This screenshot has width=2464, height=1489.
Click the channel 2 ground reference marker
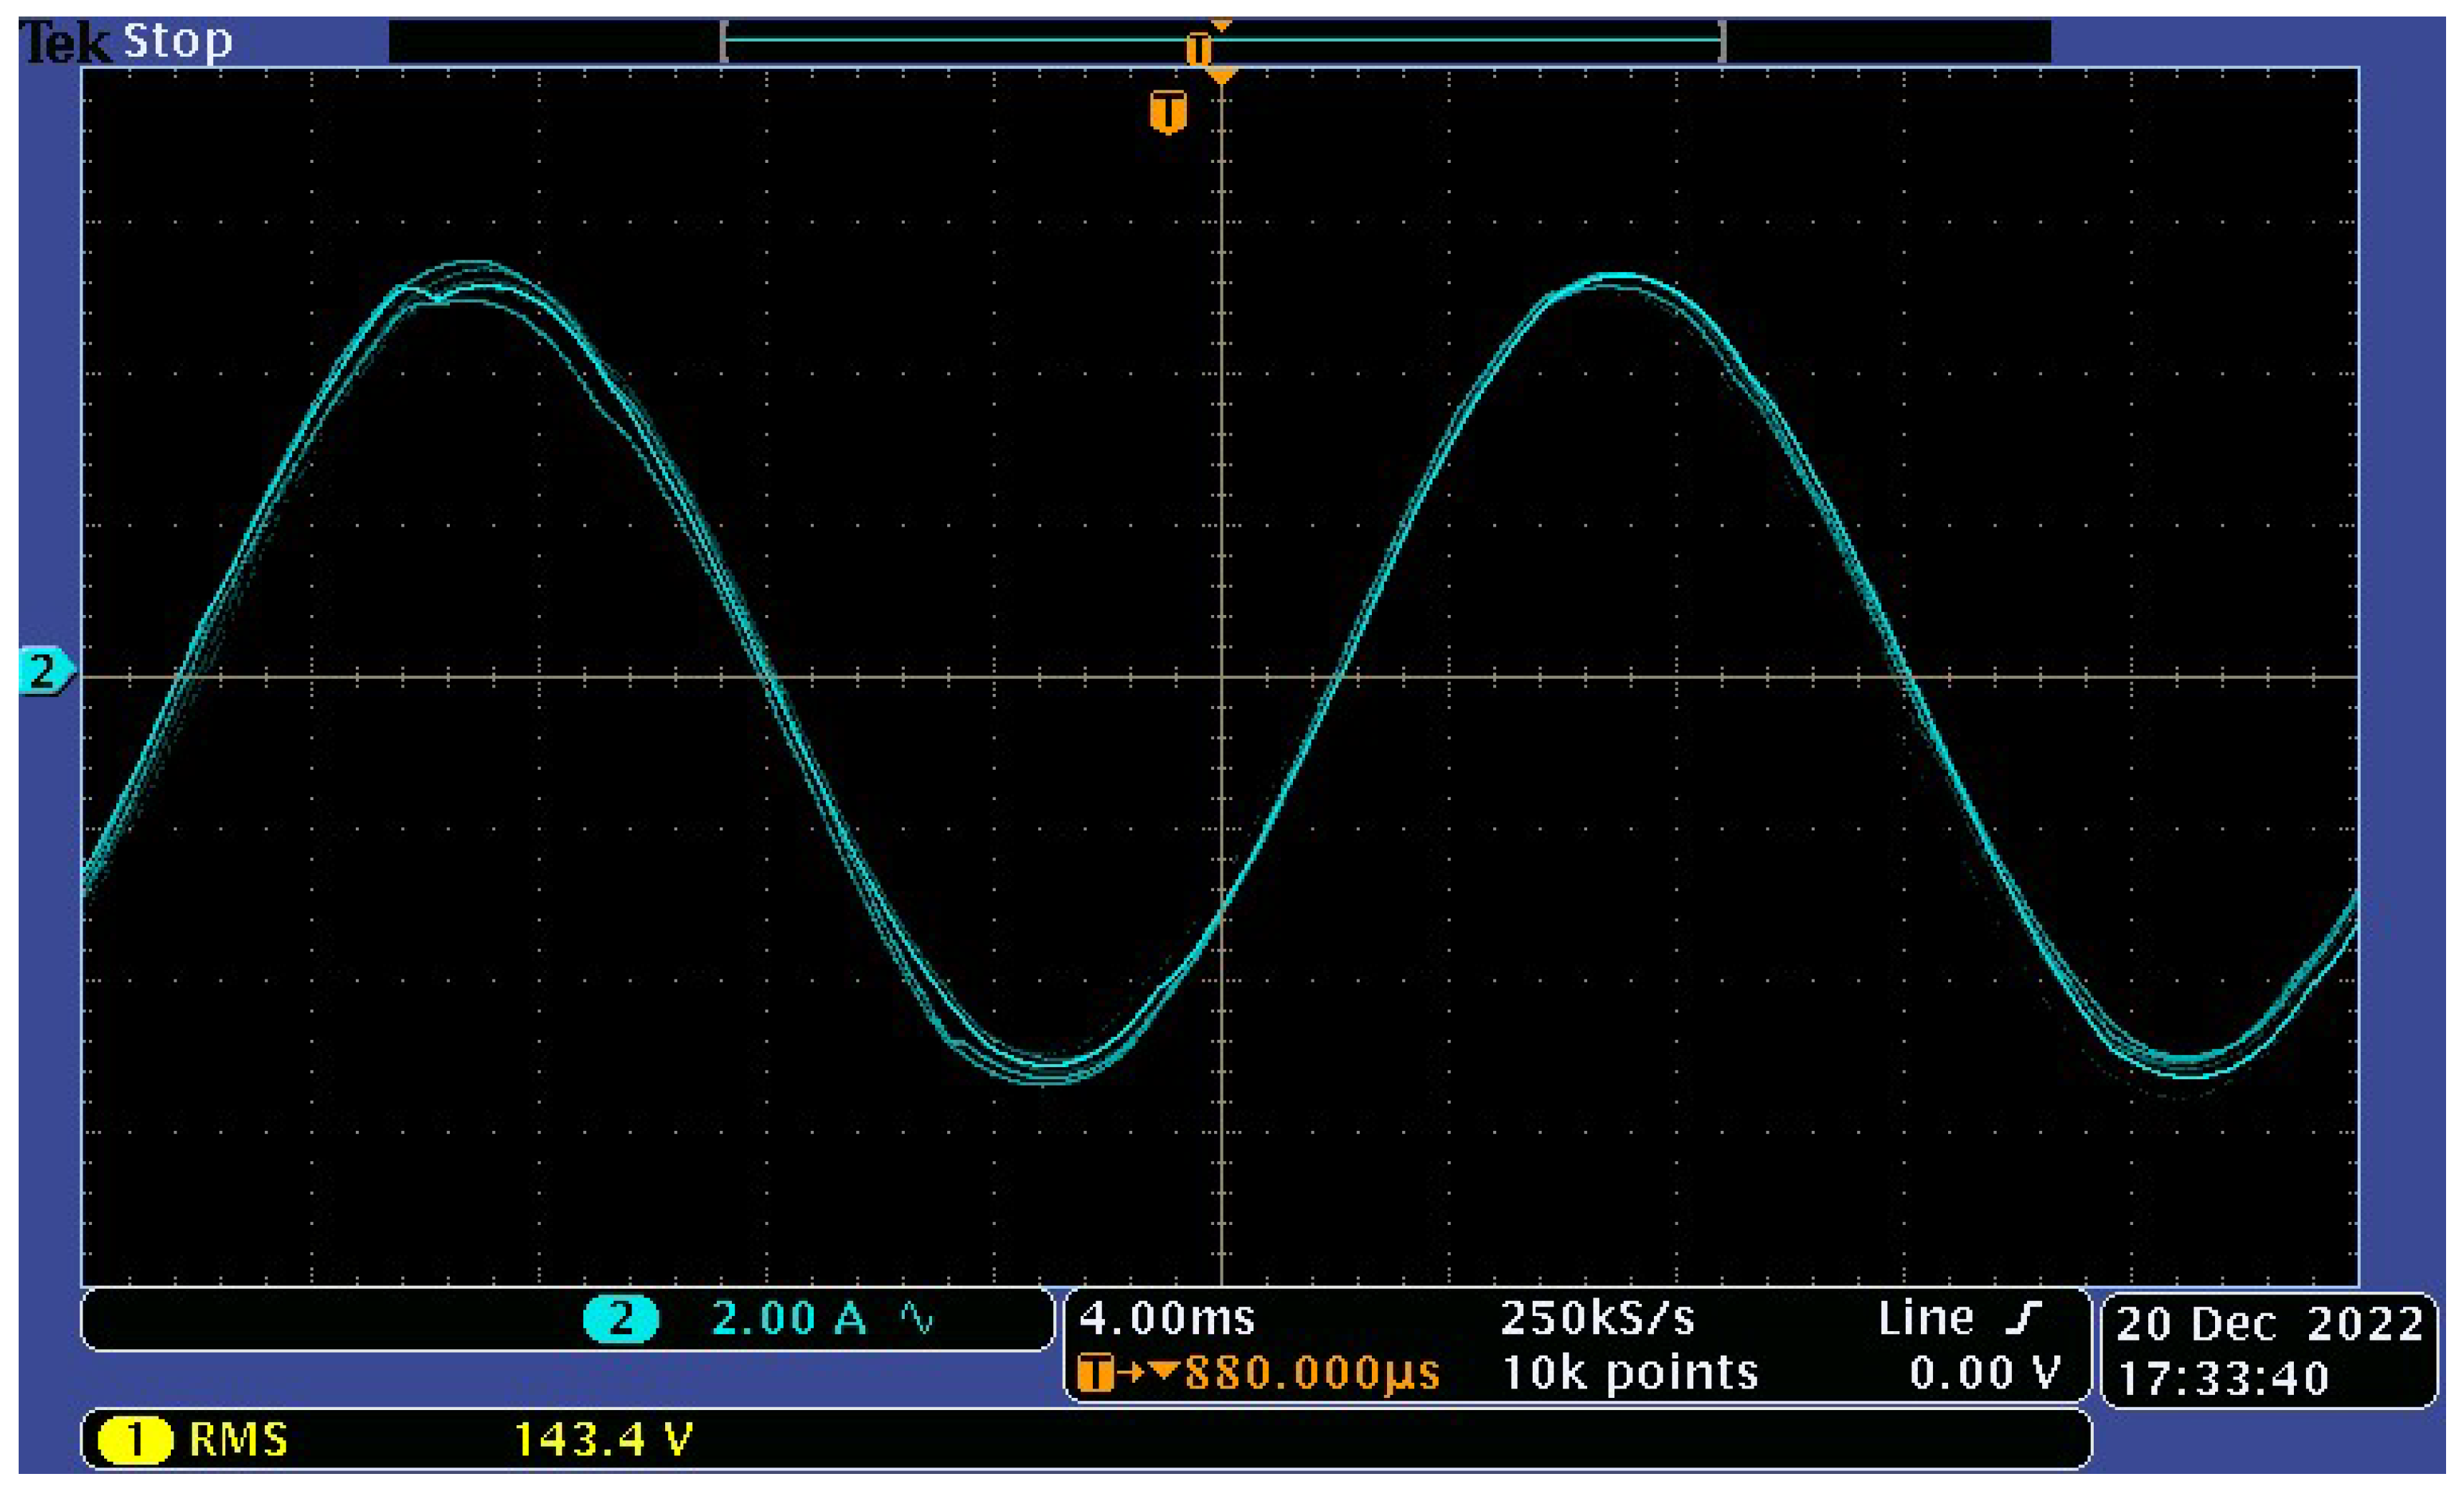point(44,671)
